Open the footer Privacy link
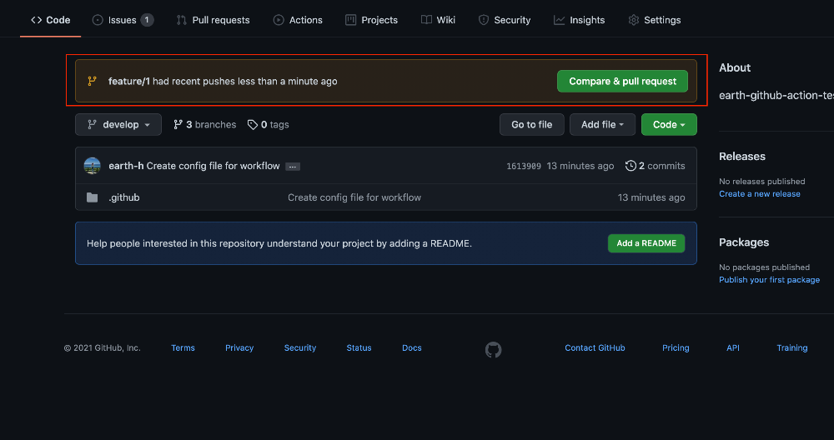The width and height of the screenshot is (834, 440). (x=239, y=348)
